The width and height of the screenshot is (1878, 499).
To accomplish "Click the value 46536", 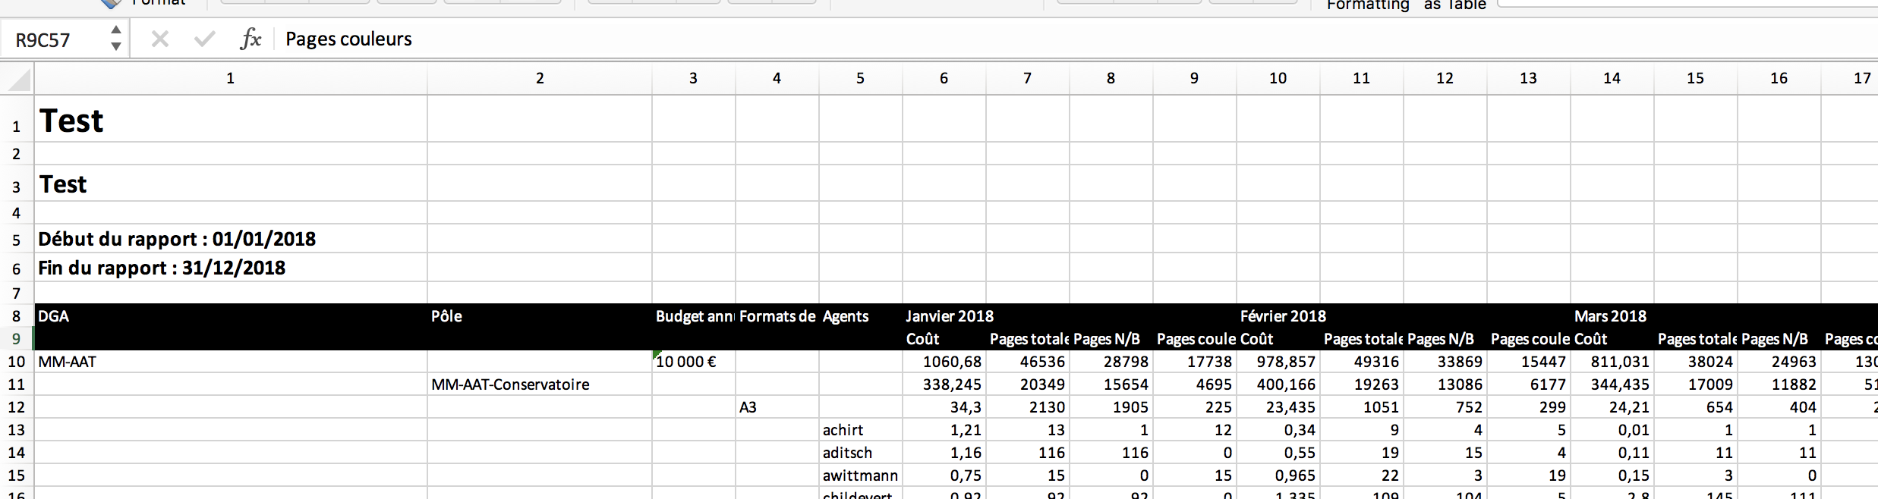I will (1028, 362).
